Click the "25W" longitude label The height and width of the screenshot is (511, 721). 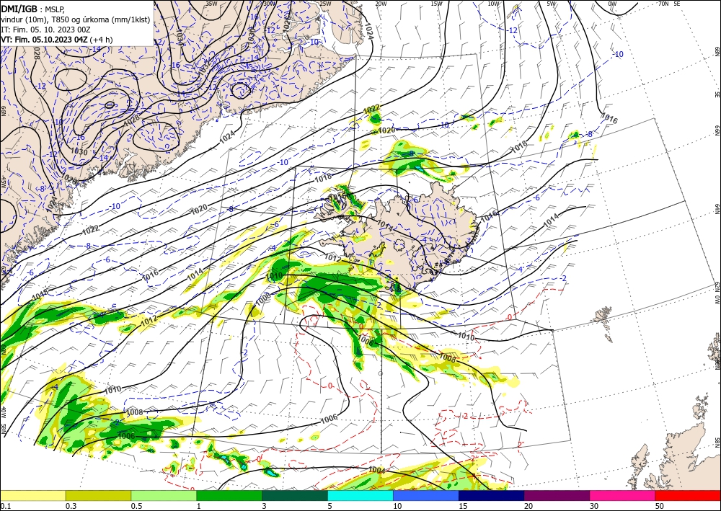pos(325,4)
